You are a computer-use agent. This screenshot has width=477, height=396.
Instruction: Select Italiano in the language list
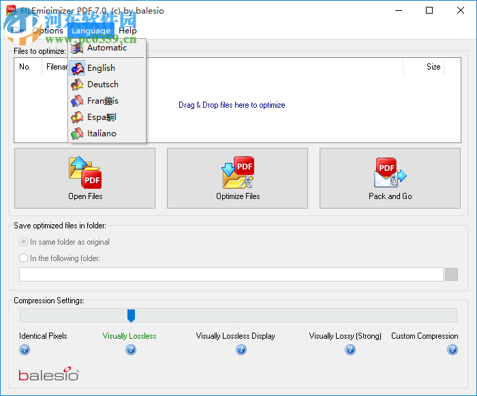(107, 134)
